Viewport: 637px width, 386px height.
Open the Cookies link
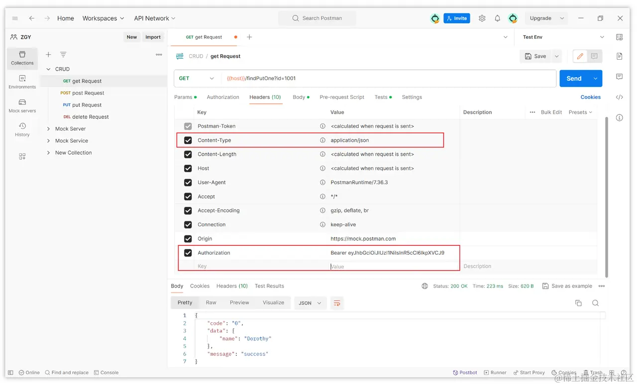(591, 97)
